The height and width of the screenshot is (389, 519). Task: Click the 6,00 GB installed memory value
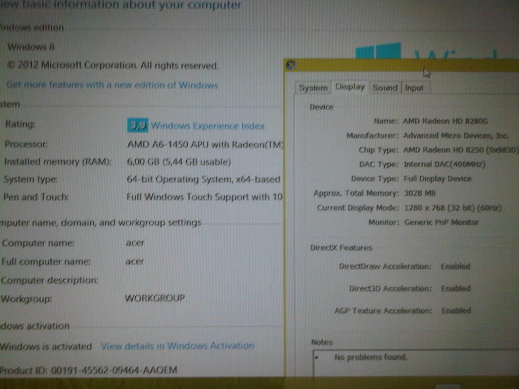(179, 162)
